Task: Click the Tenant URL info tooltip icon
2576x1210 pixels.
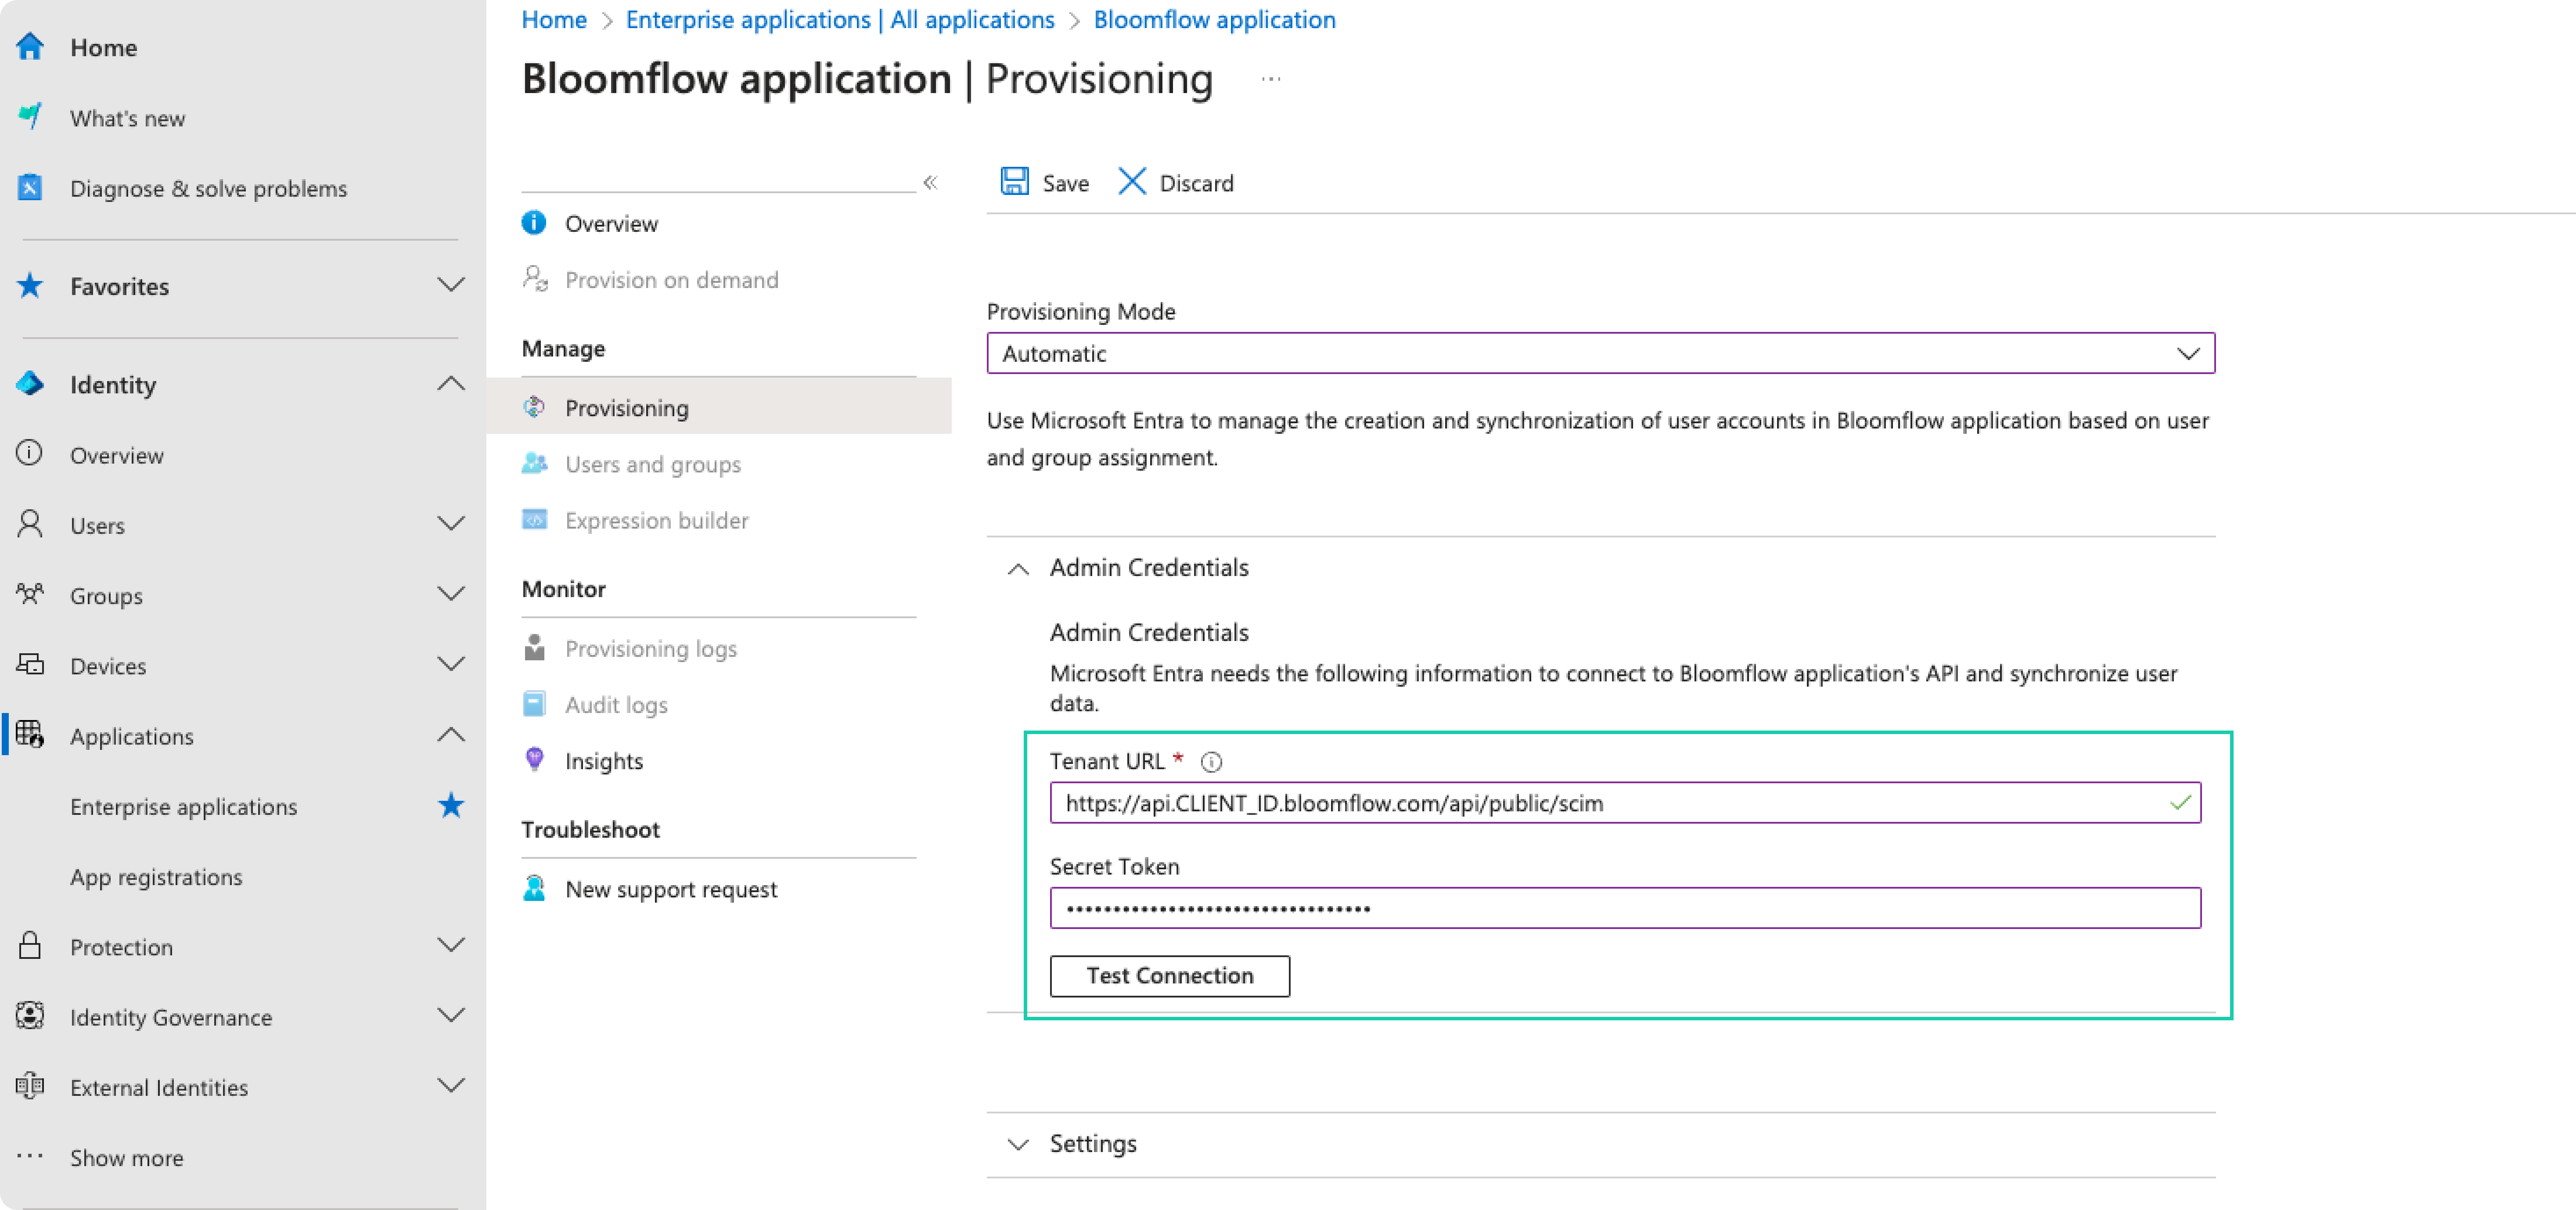Action: tap(1211, 762)
